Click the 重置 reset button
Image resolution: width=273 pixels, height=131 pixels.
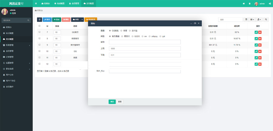[120, 102]
